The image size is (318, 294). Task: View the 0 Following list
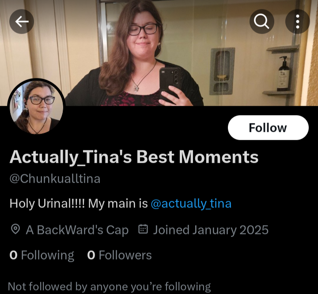42,255
